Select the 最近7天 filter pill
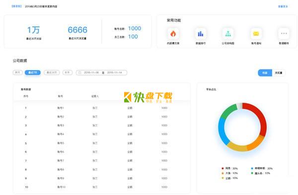 33,73
